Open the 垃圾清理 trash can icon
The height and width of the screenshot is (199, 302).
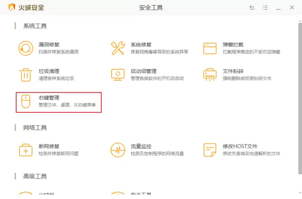pyautogui.click(x=26, y=75)
